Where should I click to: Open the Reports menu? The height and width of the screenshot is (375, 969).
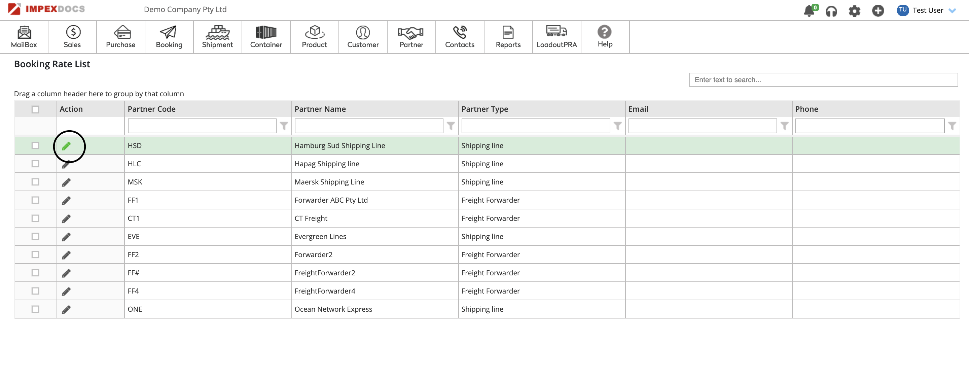508,37
